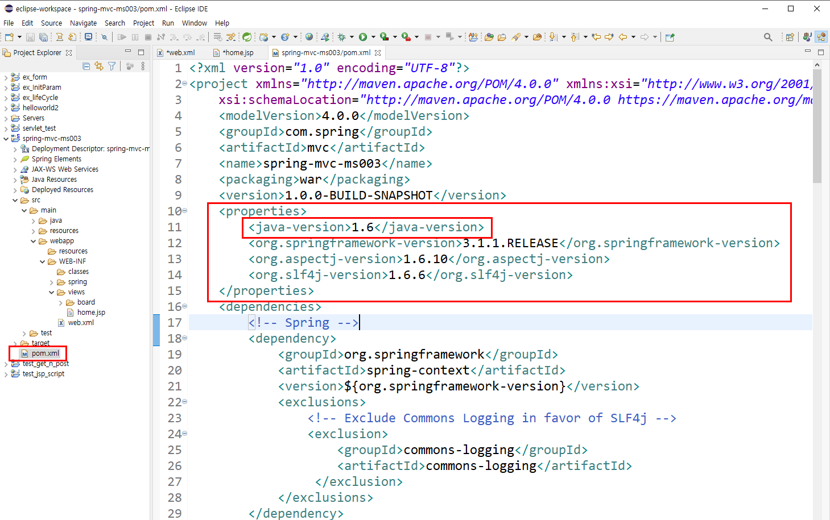Click the Save All toolbar icon
The image size is (830, 520).
43,37
